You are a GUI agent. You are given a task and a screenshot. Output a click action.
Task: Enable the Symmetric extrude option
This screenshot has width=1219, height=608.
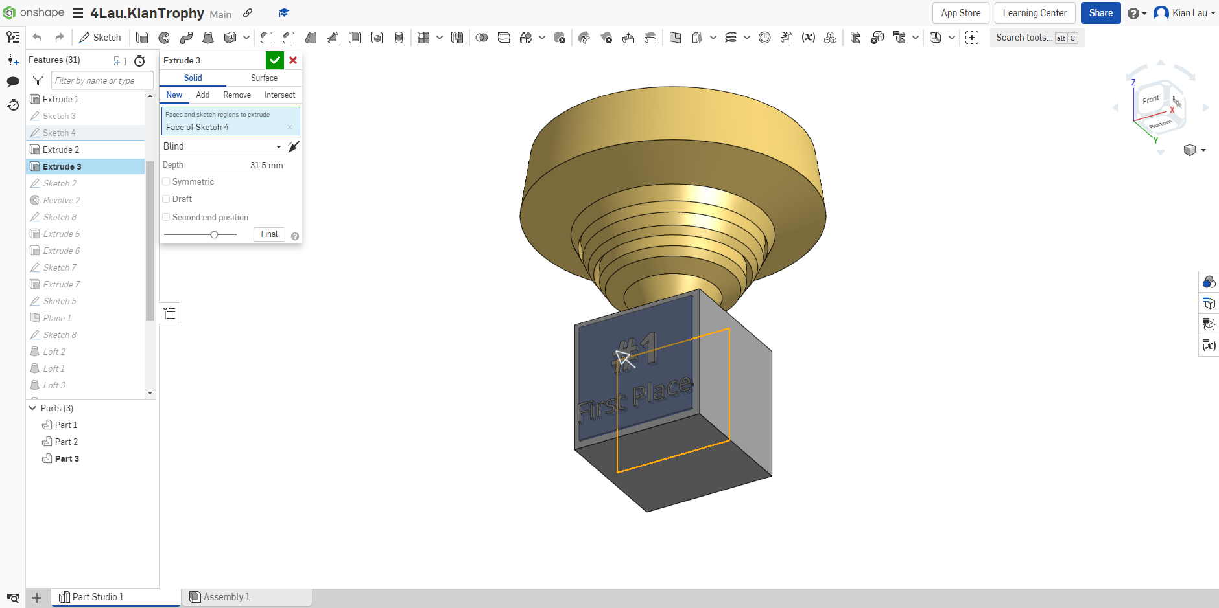click(166, 181)
